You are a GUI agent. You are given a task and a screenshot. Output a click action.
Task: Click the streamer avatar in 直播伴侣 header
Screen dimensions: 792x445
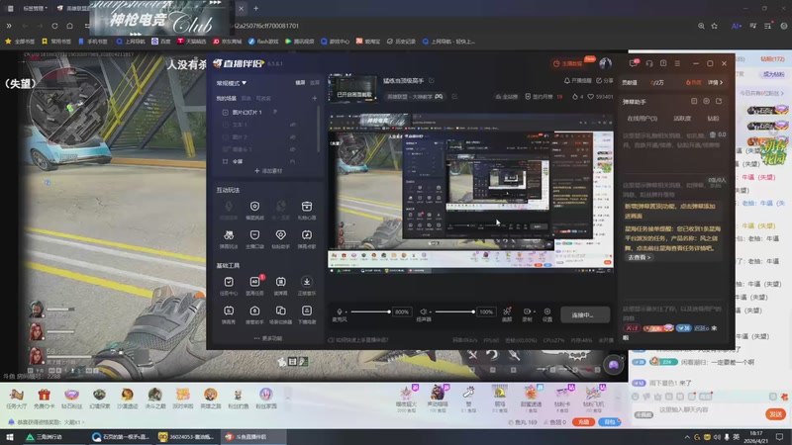pyautogui.click(x=605, y=63)
